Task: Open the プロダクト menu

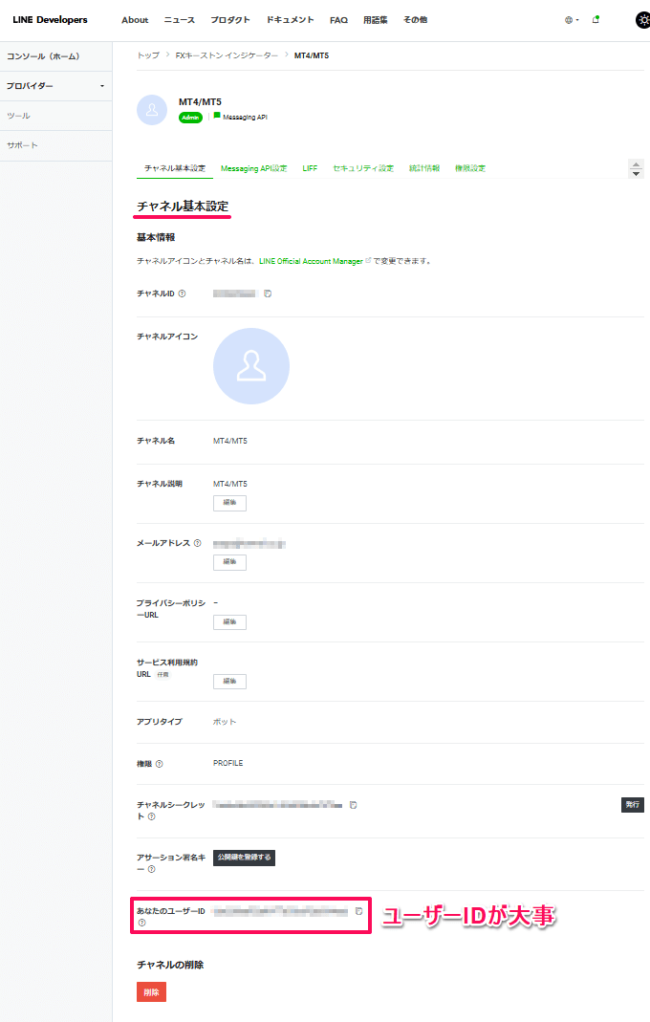Action: (x=230, y=20)
